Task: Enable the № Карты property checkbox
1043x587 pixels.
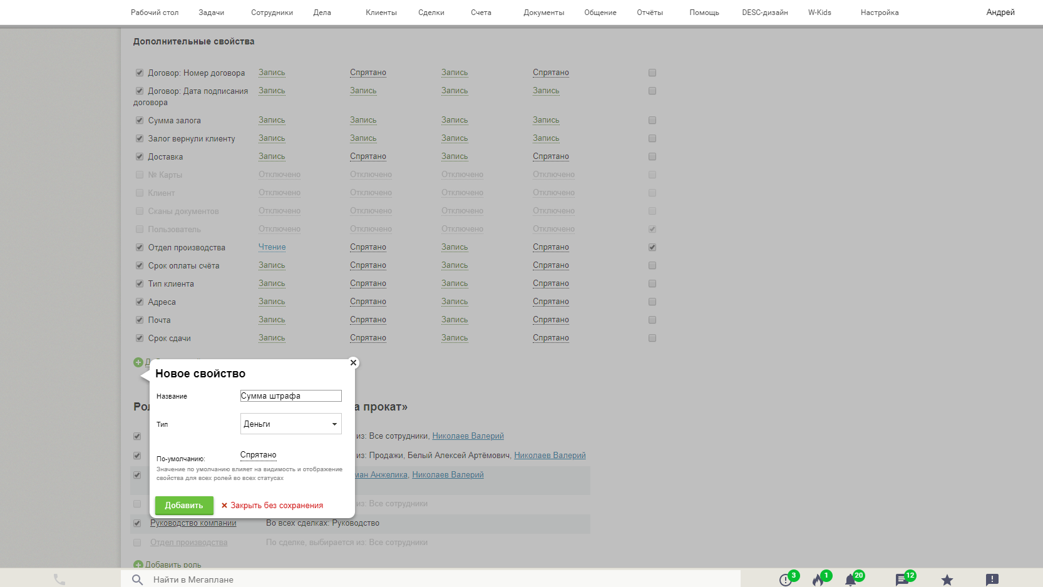Action: (140, 175)
